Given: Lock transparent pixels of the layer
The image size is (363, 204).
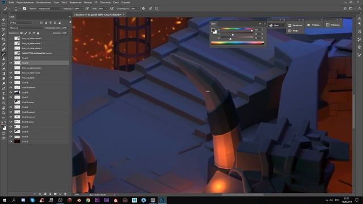Looking at the screenshot, I should point(22,33).
